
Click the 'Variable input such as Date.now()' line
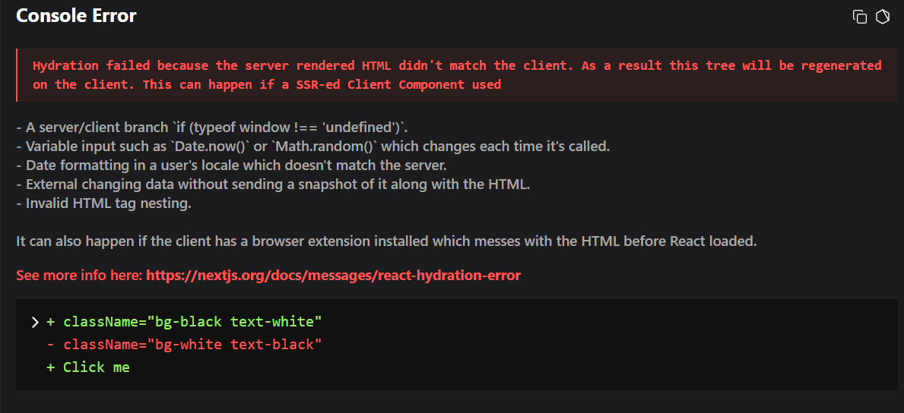[313, 146]
